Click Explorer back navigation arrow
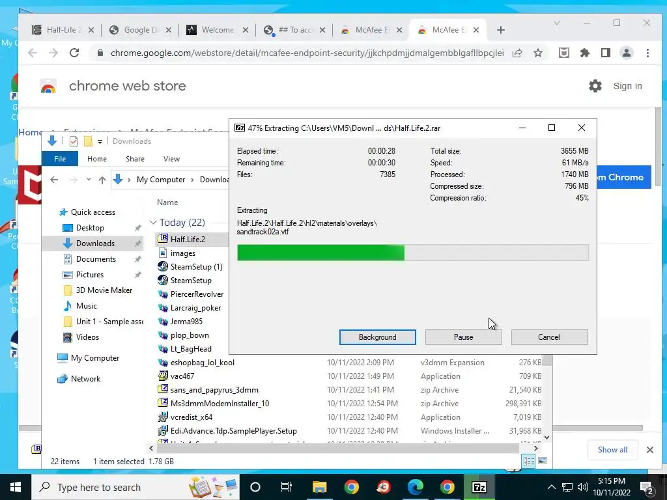This screenshot has width=667, height=500. 54,180
